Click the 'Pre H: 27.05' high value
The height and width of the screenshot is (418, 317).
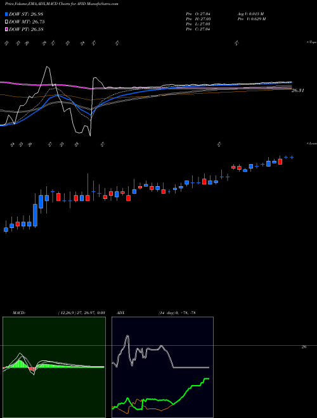[x=198, y=19]
